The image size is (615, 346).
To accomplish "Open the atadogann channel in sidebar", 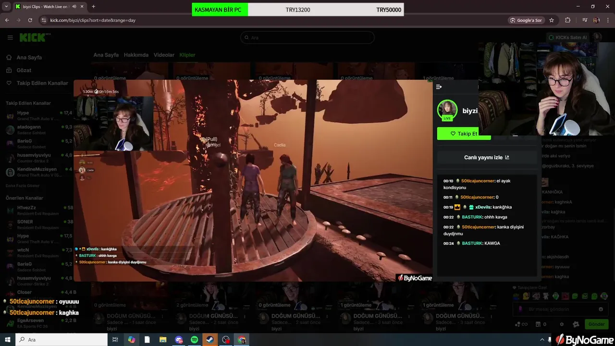I will 37,130.
